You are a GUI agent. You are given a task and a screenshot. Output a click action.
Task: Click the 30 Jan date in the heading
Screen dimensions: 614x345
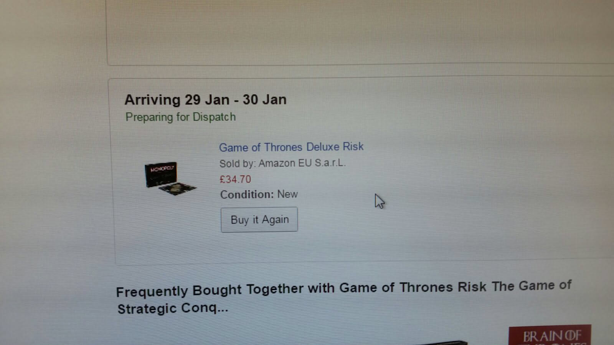(264, 99)
